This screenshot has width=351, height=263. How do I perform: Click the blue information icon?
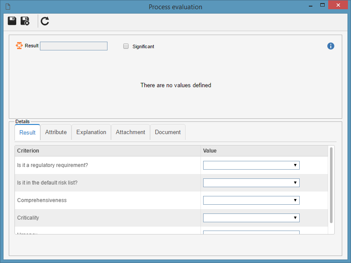[331, 46]
